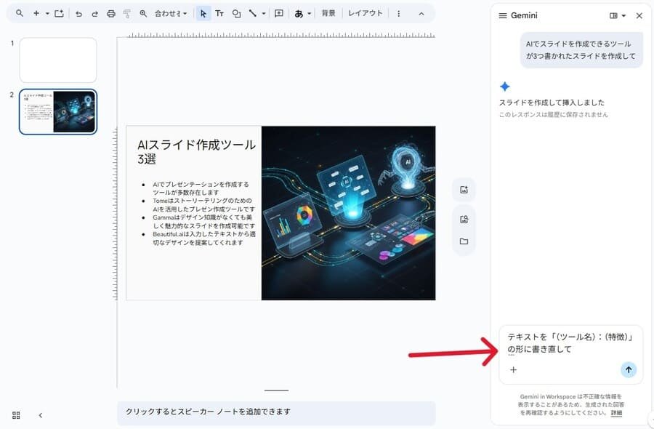Activate the paint format tool
Screen dimensions: 654x429
(127, 12)
